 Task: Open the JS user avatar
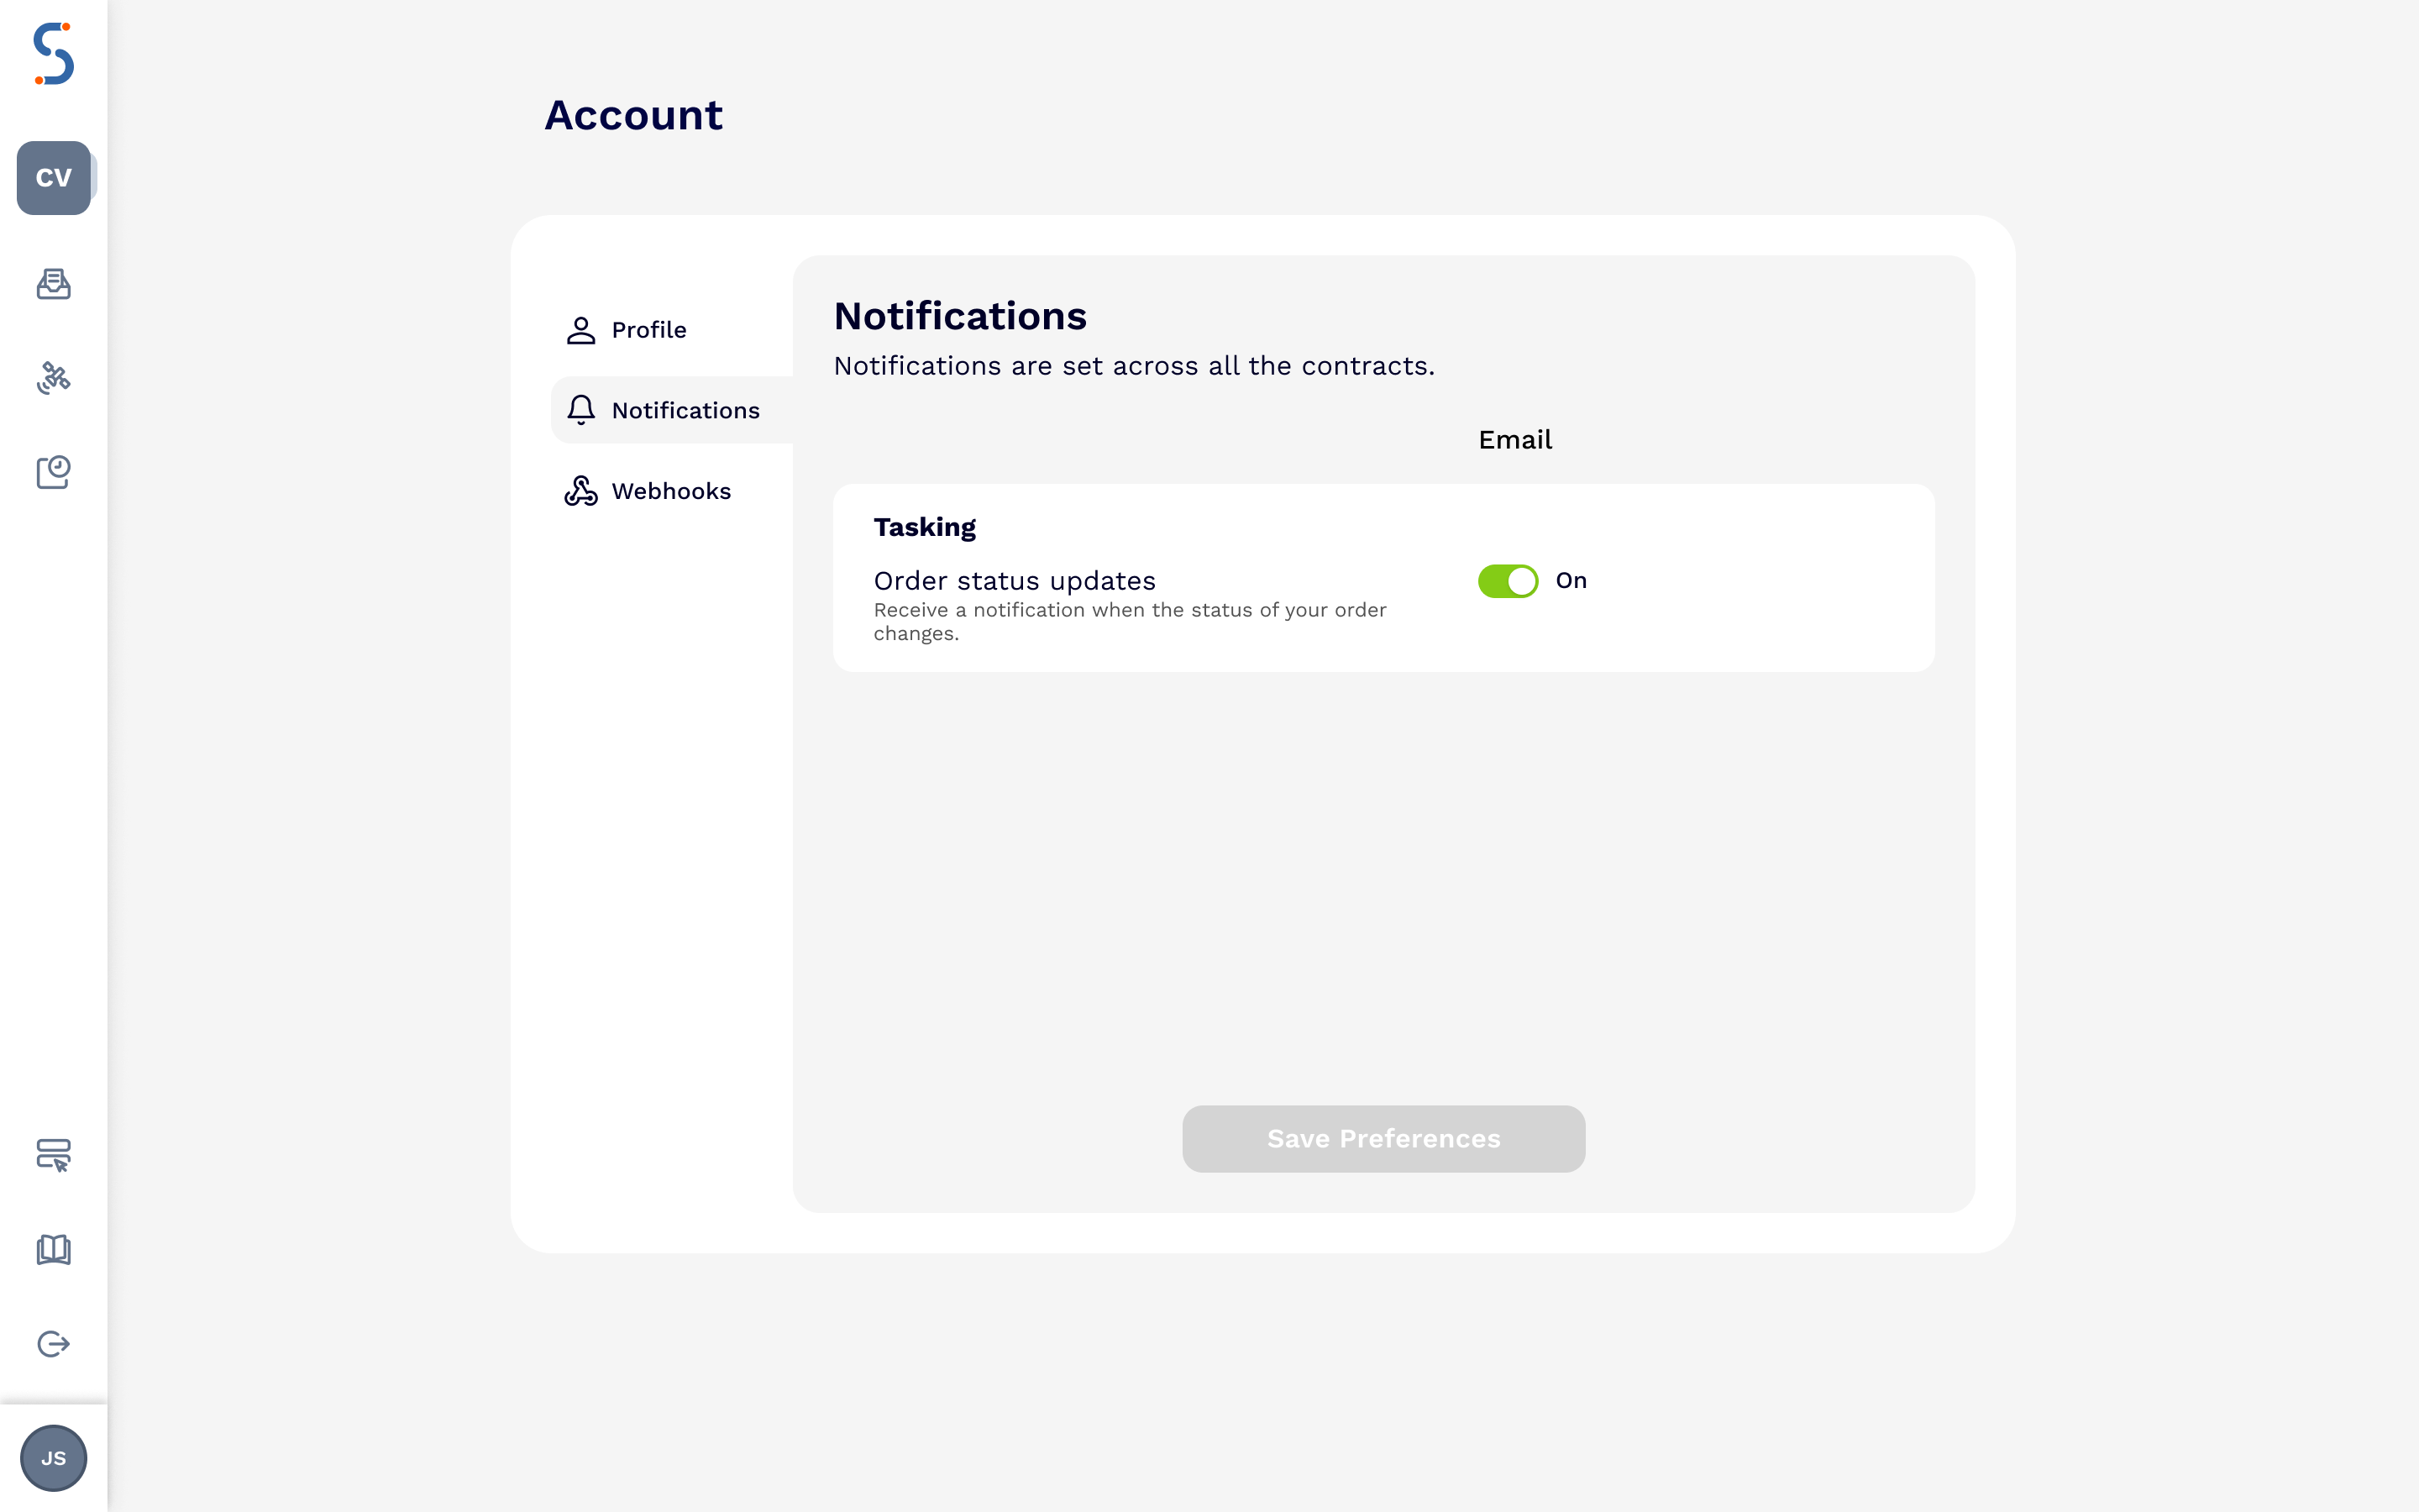[x=54, y=1458]
